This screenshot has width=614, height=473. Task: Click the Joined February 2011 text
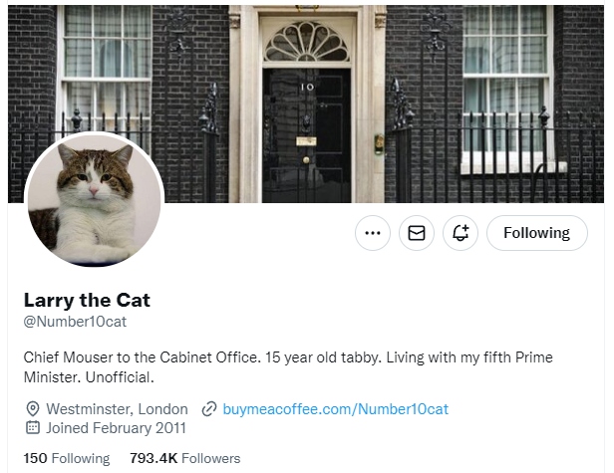tap(116, 428)
